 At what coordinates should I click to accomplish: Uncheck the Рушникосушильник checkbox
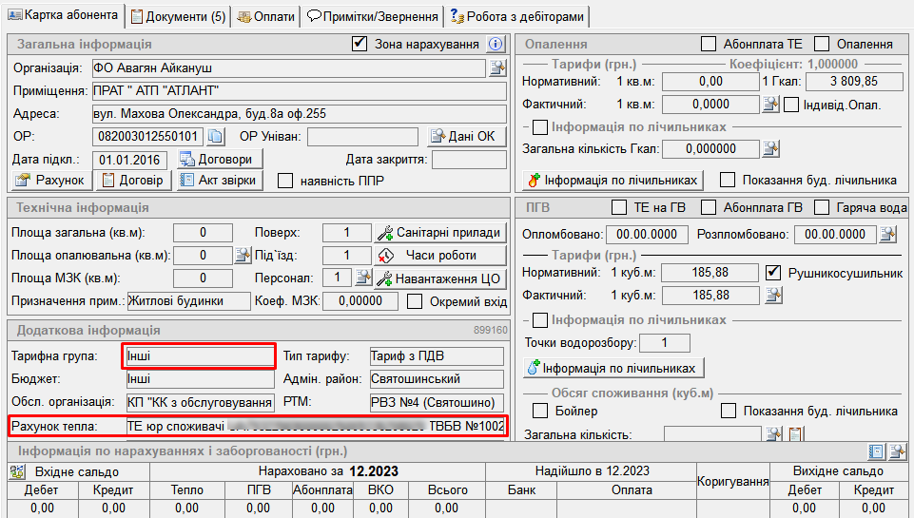(773, 273)
